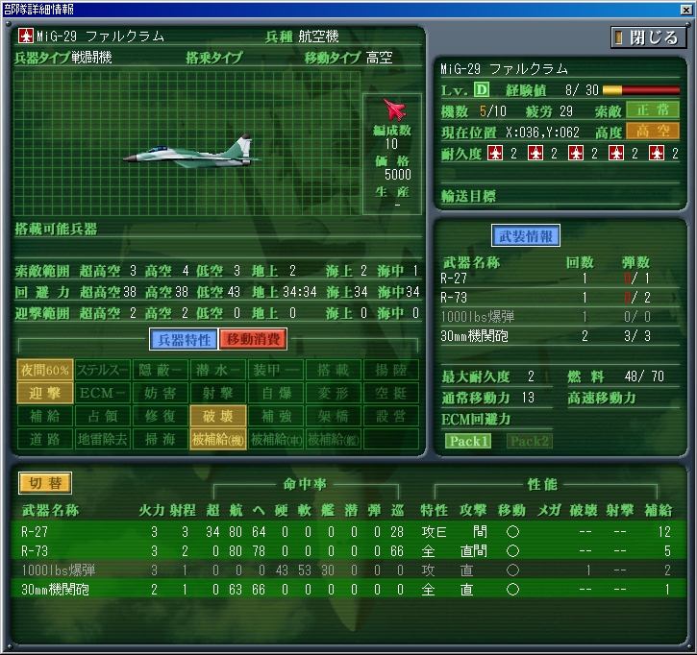The width and height of the screenshot is (697, 655).
Task: Select Pack2 weapon loadout
Action: tap(530, 441)
